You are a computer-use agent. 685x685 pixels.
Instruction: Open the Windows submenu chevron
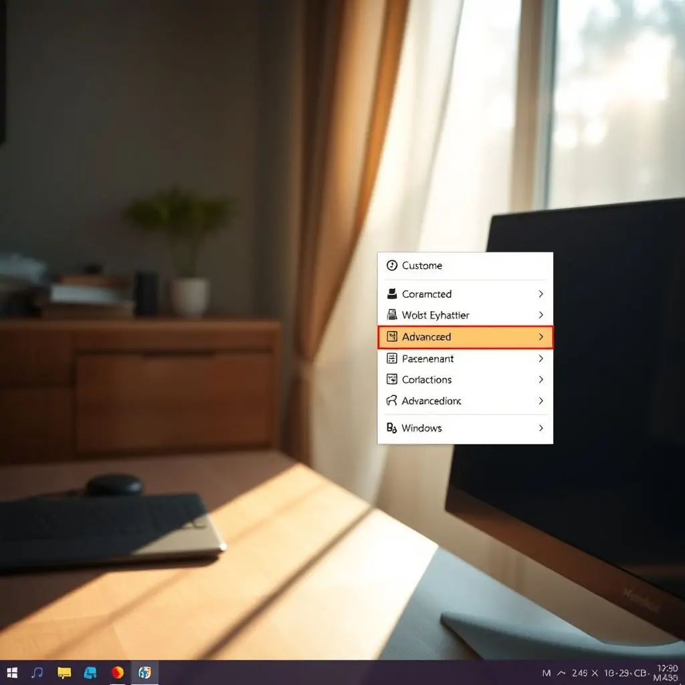541,428
